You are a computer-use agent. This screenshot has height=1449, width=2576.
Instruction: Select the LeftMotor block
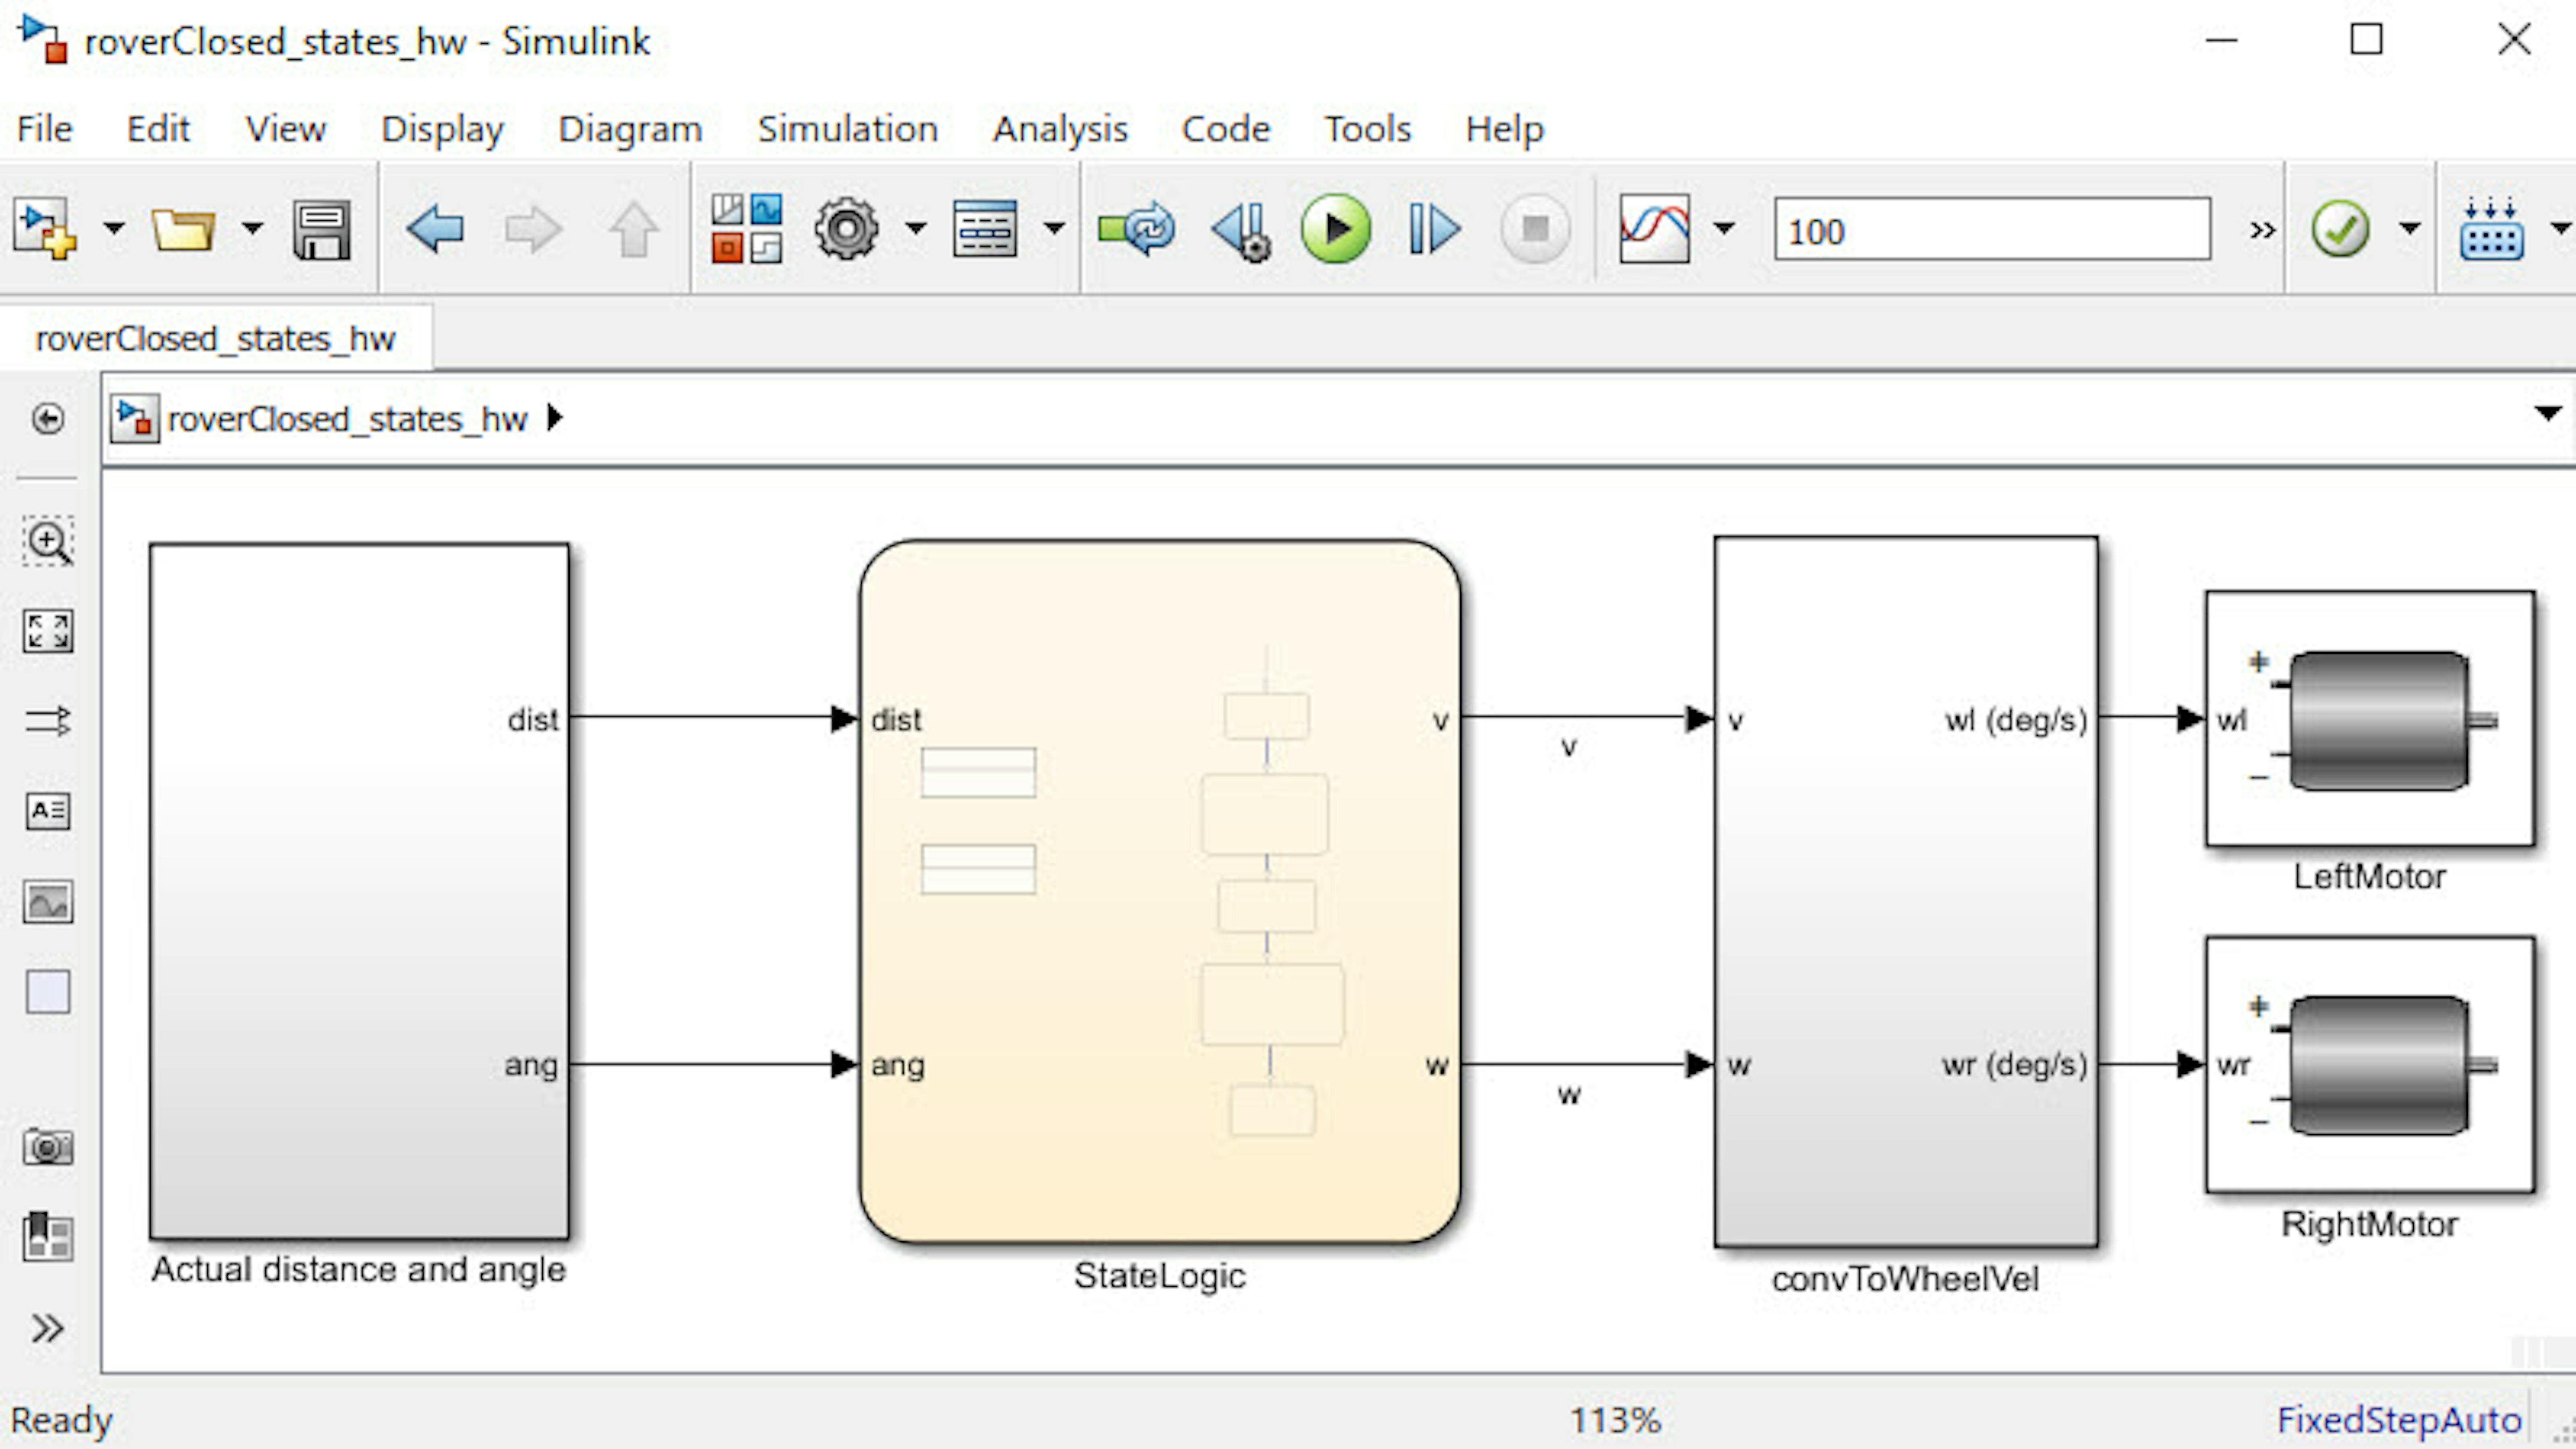pyautogui.click(x=2370, y=719)
